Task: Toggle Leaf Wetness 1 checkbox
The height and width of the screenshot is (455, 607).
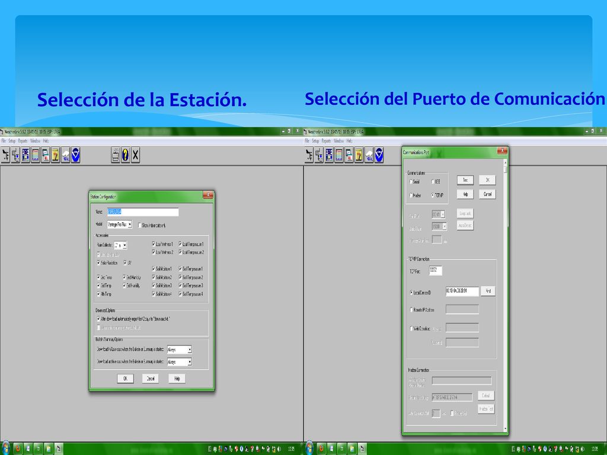Action: [x=154, y=243]
